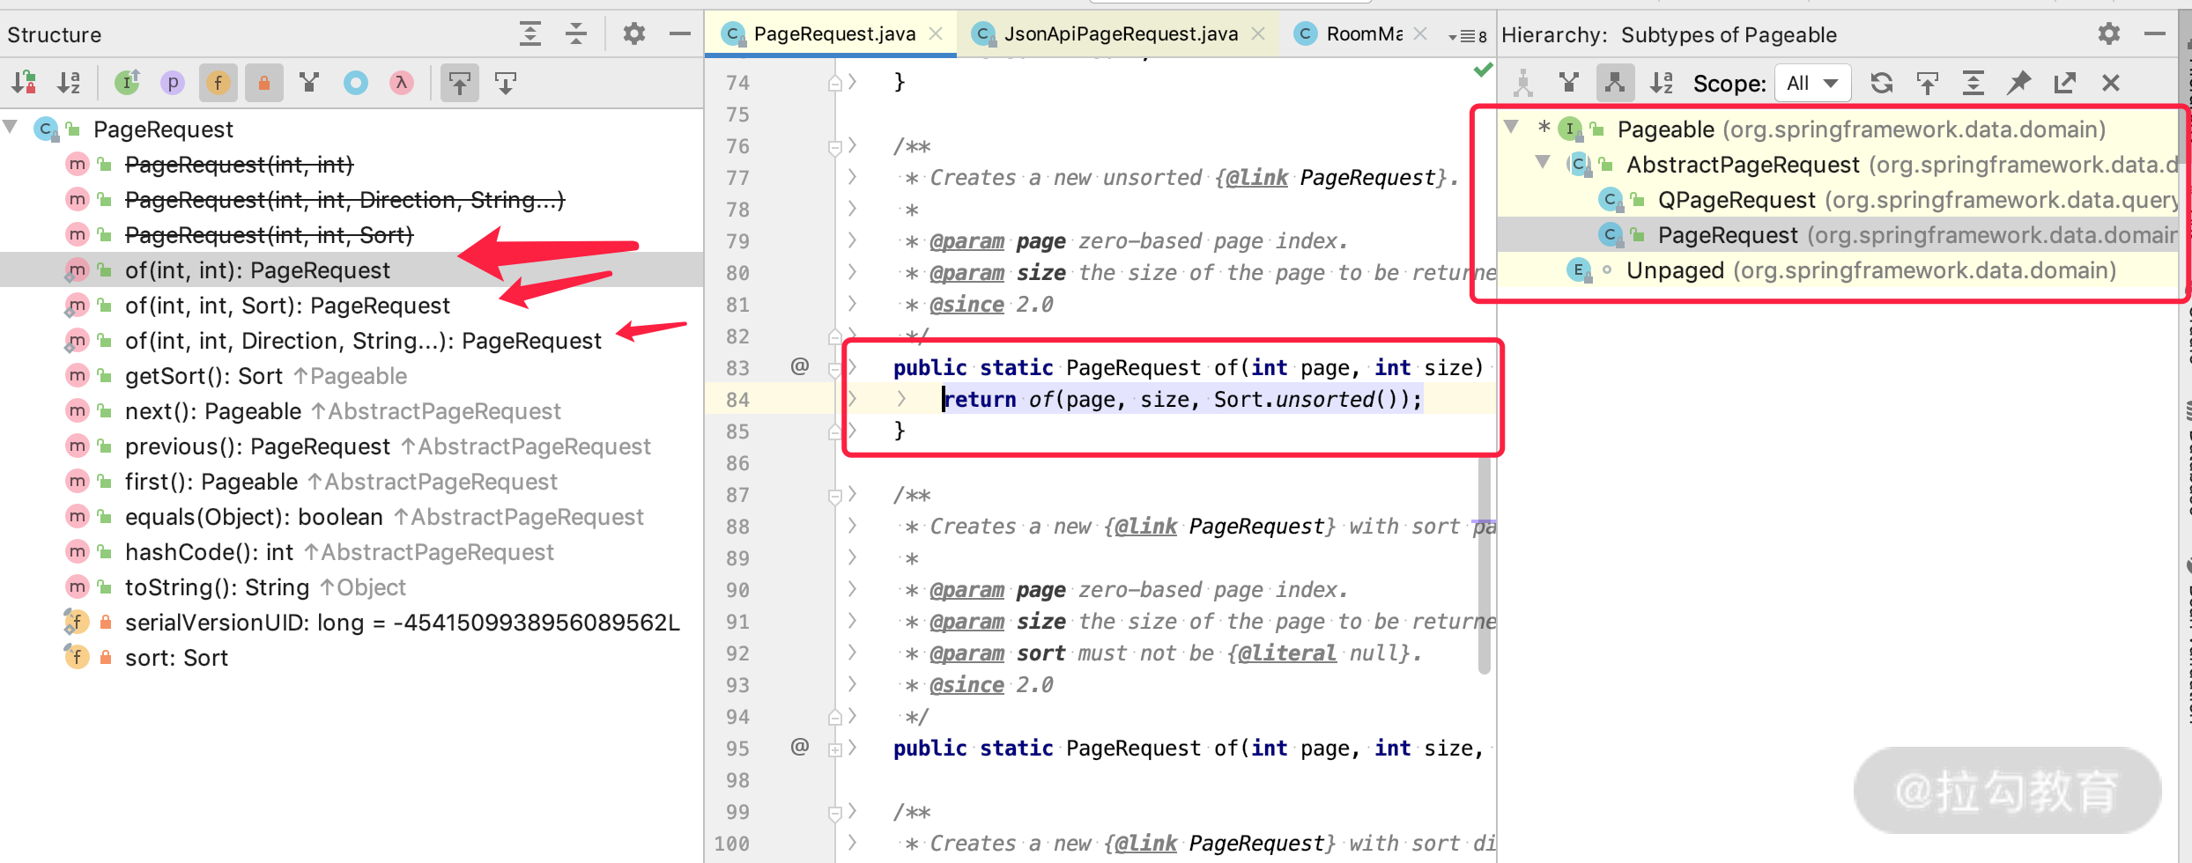
Task: Toggle Sort Alphabetically in Structure toolbar
Action: 70,83
